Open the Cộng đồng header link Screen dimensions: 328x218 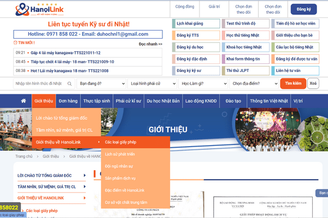tap(185, 7)
